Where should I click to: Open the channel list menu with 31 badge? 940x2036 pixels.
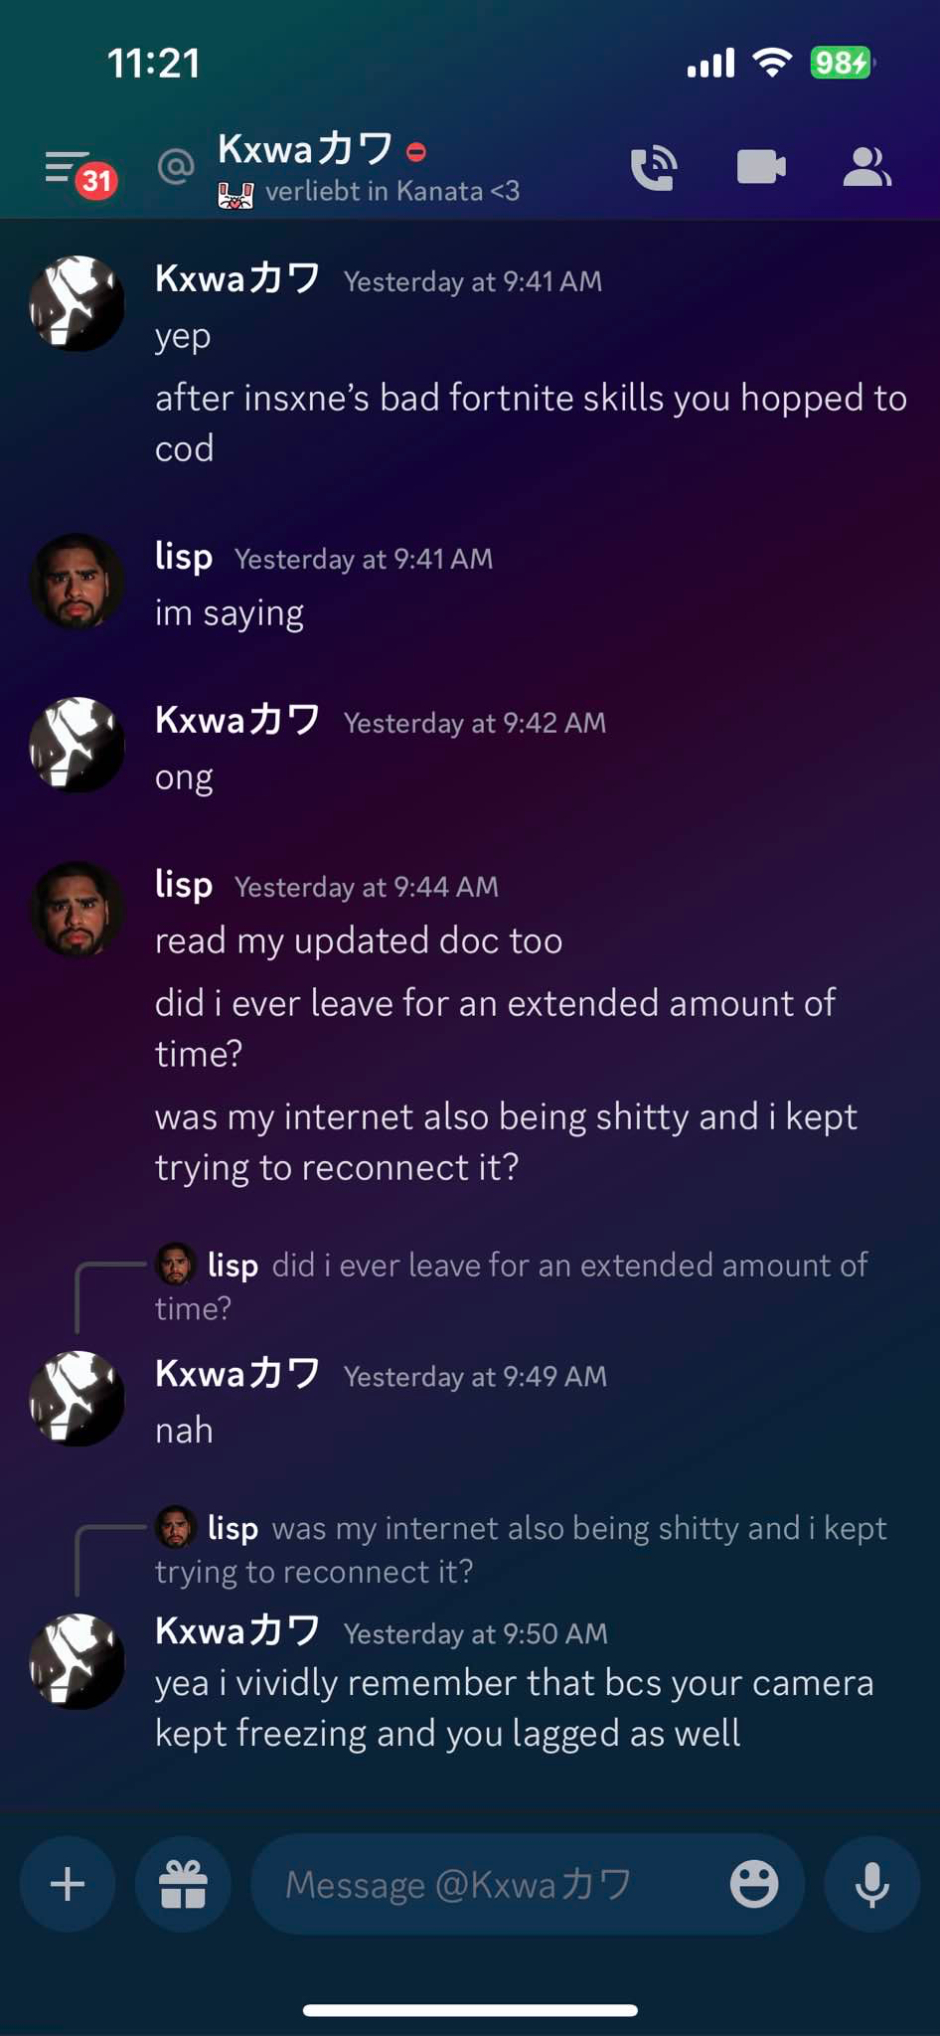click(x=80, y=173)
